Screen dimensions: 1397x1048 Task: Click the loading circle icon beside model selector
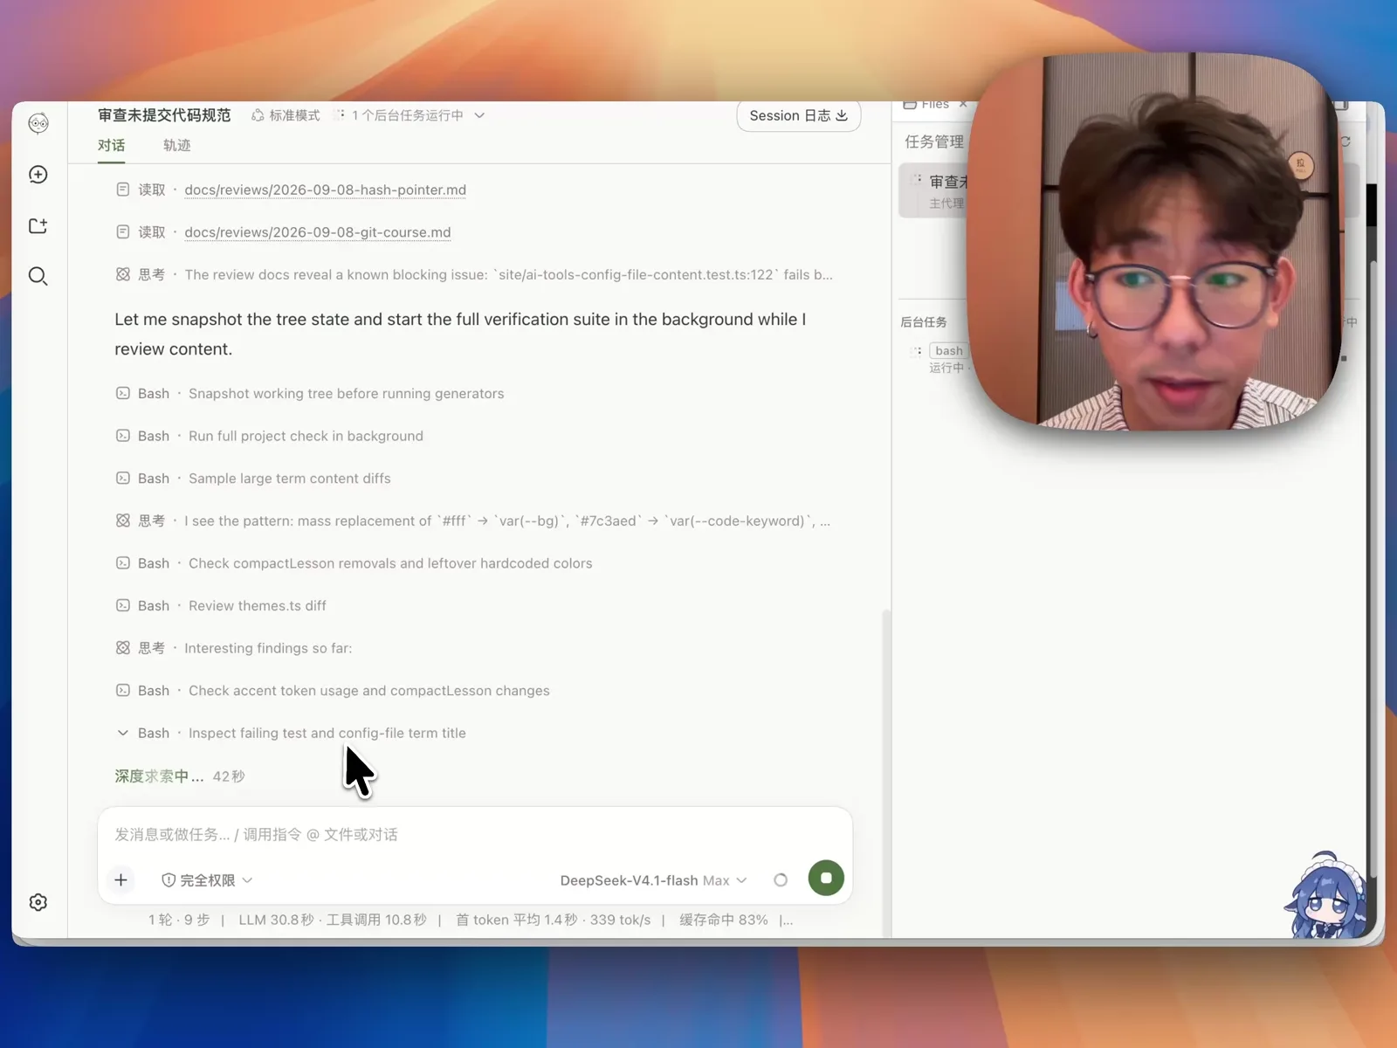781,880
